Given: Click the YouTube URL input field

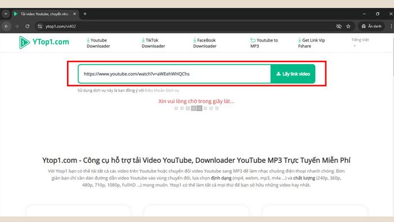Looking at the screenshot, I should (x=174, y=74).
